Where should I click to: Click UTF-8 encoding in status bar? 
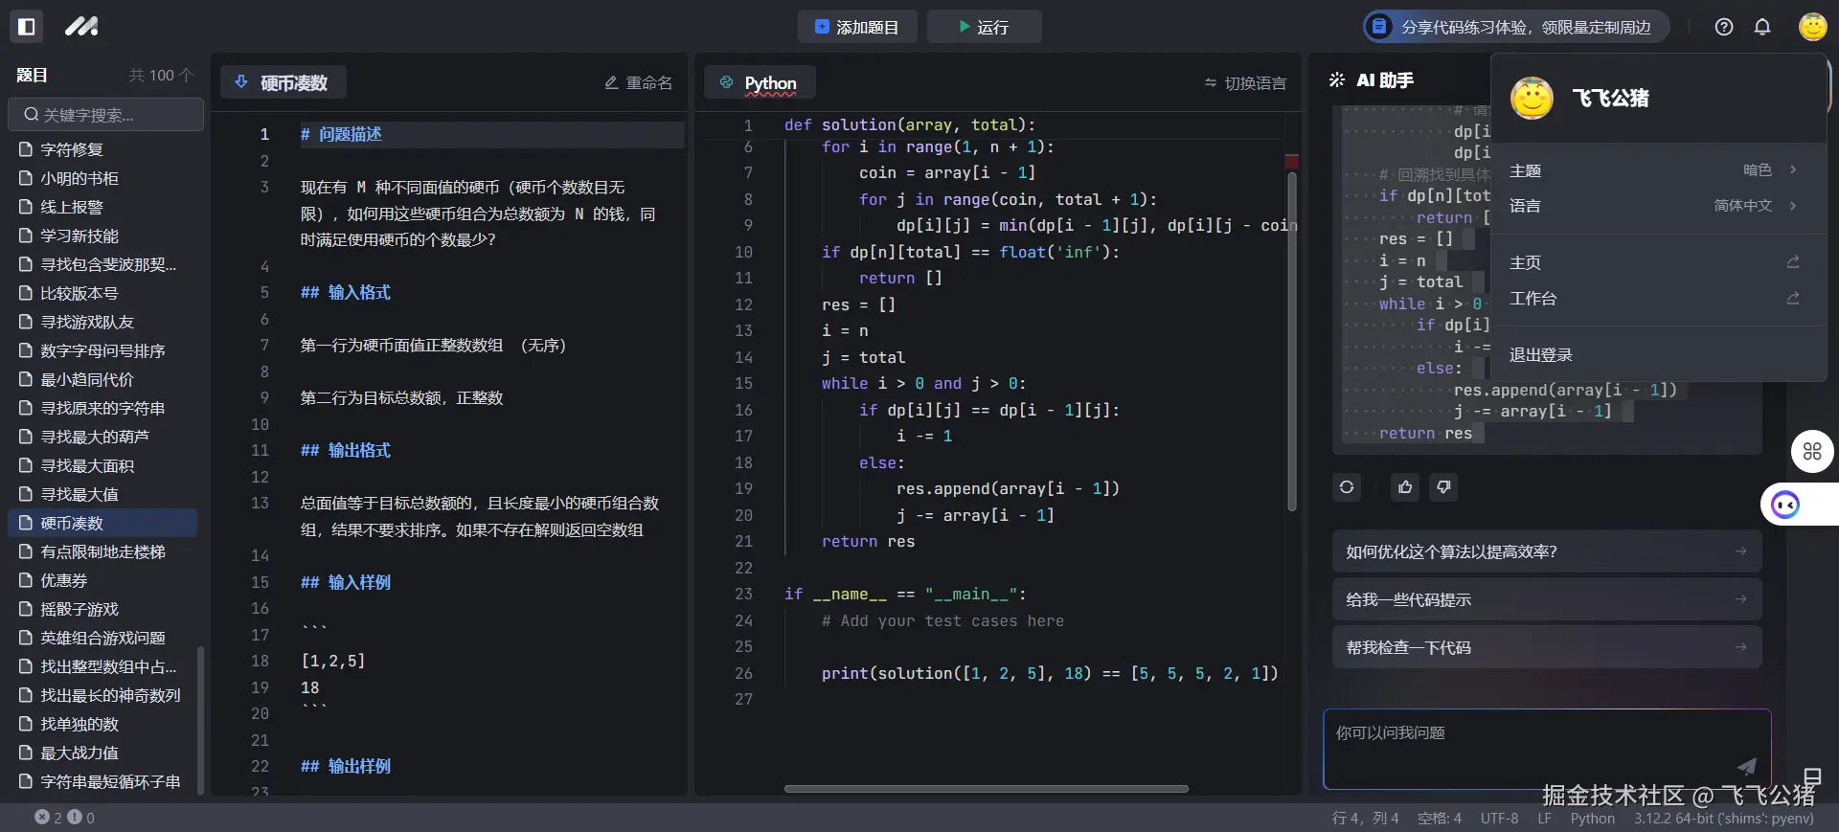click(1499, 819)
